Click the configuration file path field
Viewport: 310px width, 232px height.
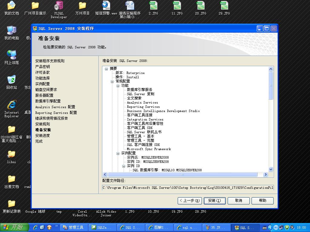click(x=188, y=188)
